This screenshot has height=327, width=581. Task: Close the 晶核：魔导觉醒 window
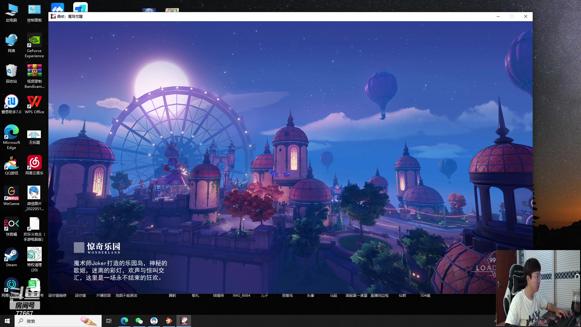point(526,16)
